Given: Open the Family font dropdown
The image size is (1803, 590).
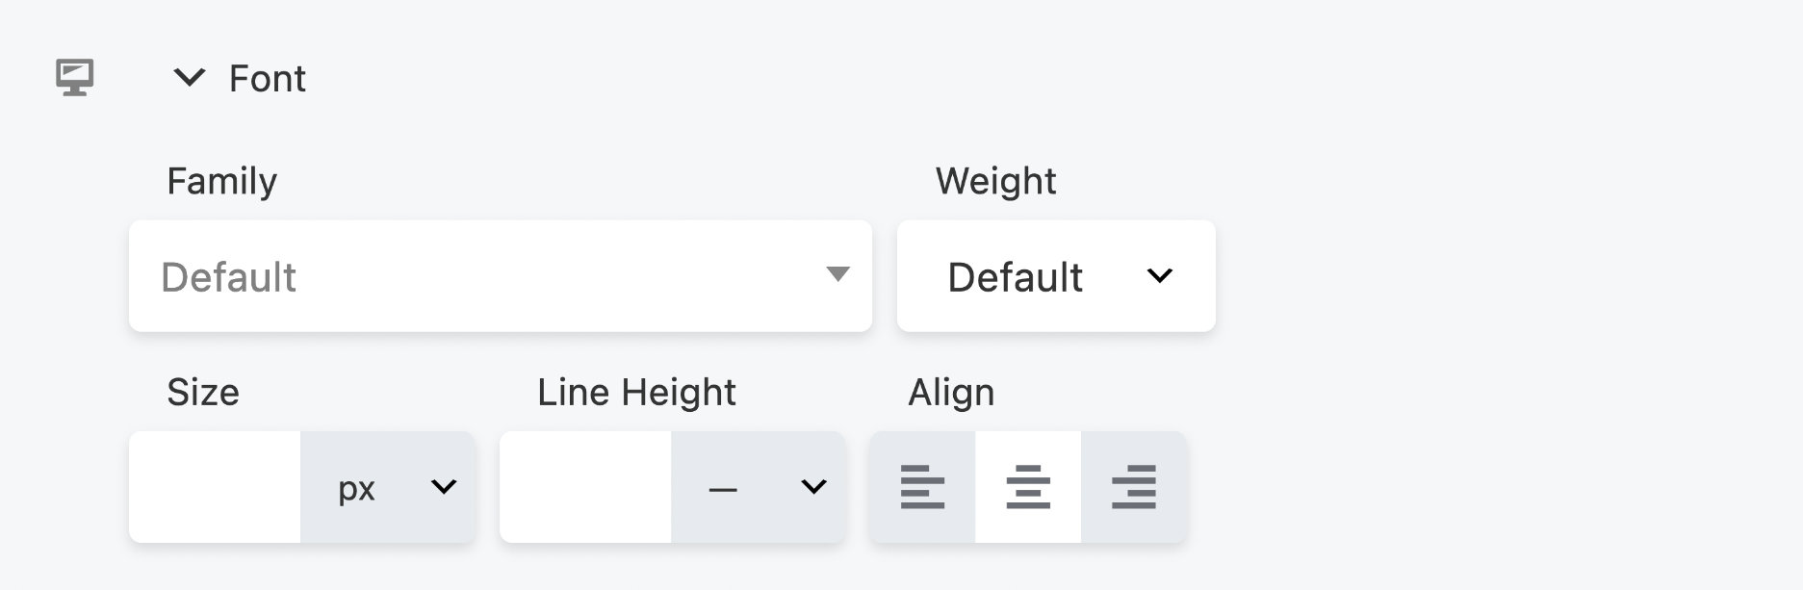Looking at the screenshot, I should (x=501, y=276).
